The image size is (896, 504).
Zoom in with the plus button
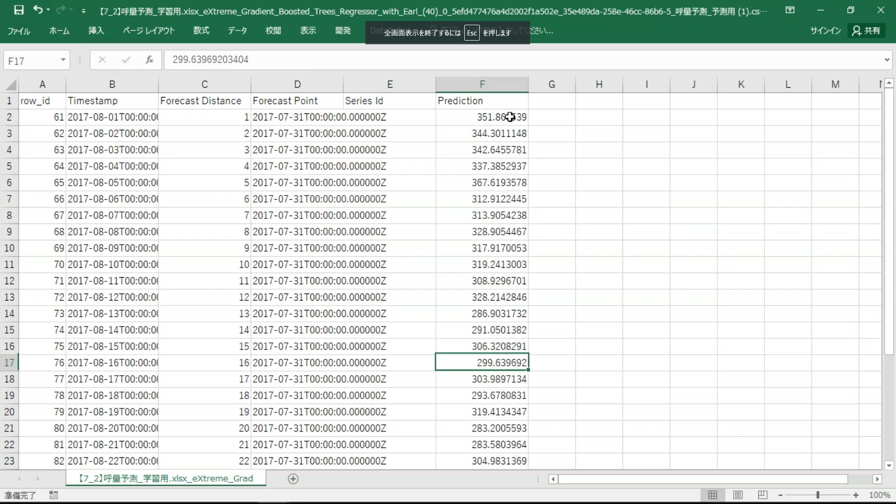click(x=855, y=495)
